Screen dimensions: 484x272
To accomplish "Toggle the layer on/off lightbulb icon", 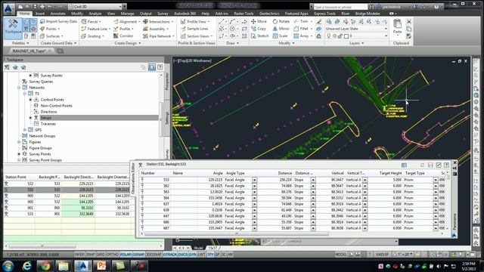I will (329, 36).
